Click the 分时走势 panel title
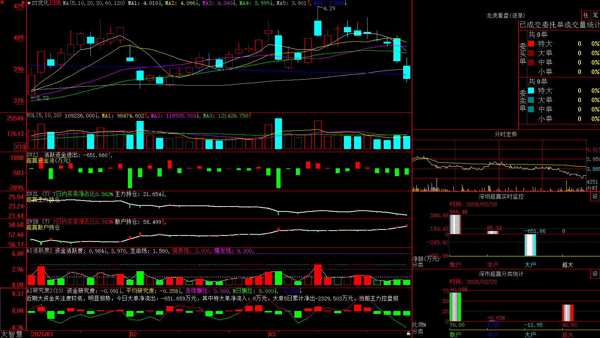600x338 pixels. coord(505,134)
